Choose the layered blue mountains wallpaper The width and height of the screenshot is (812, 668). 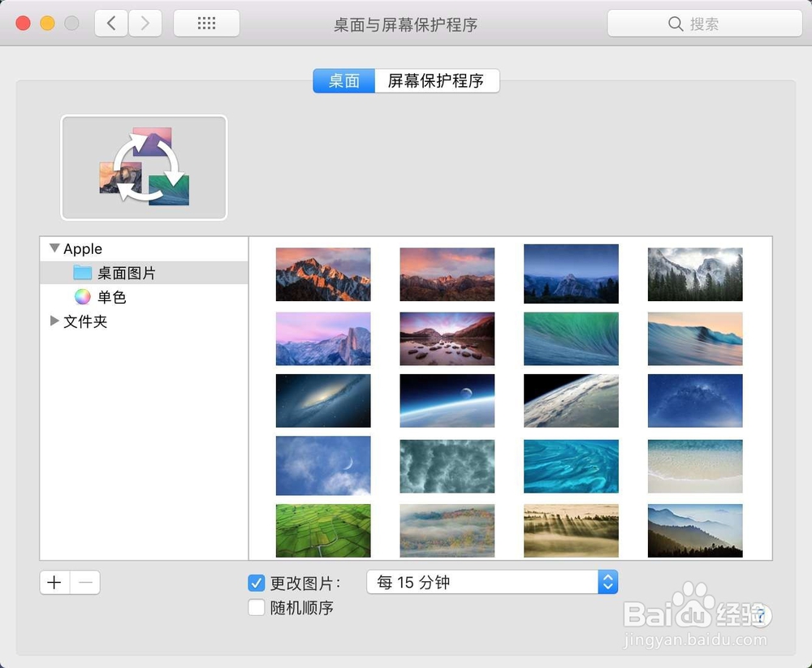695,531
